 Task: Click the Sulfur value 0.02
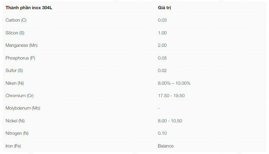(162, 70)
